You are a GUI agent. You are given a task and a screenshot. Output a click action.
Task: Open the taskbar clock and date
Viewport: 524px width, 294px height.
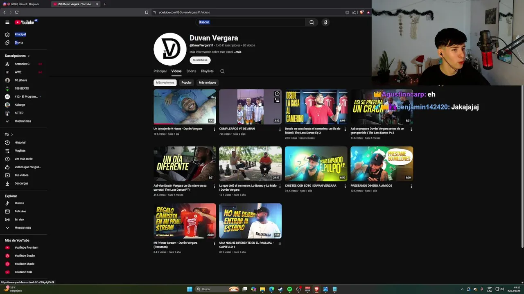(x=514, y=289)
